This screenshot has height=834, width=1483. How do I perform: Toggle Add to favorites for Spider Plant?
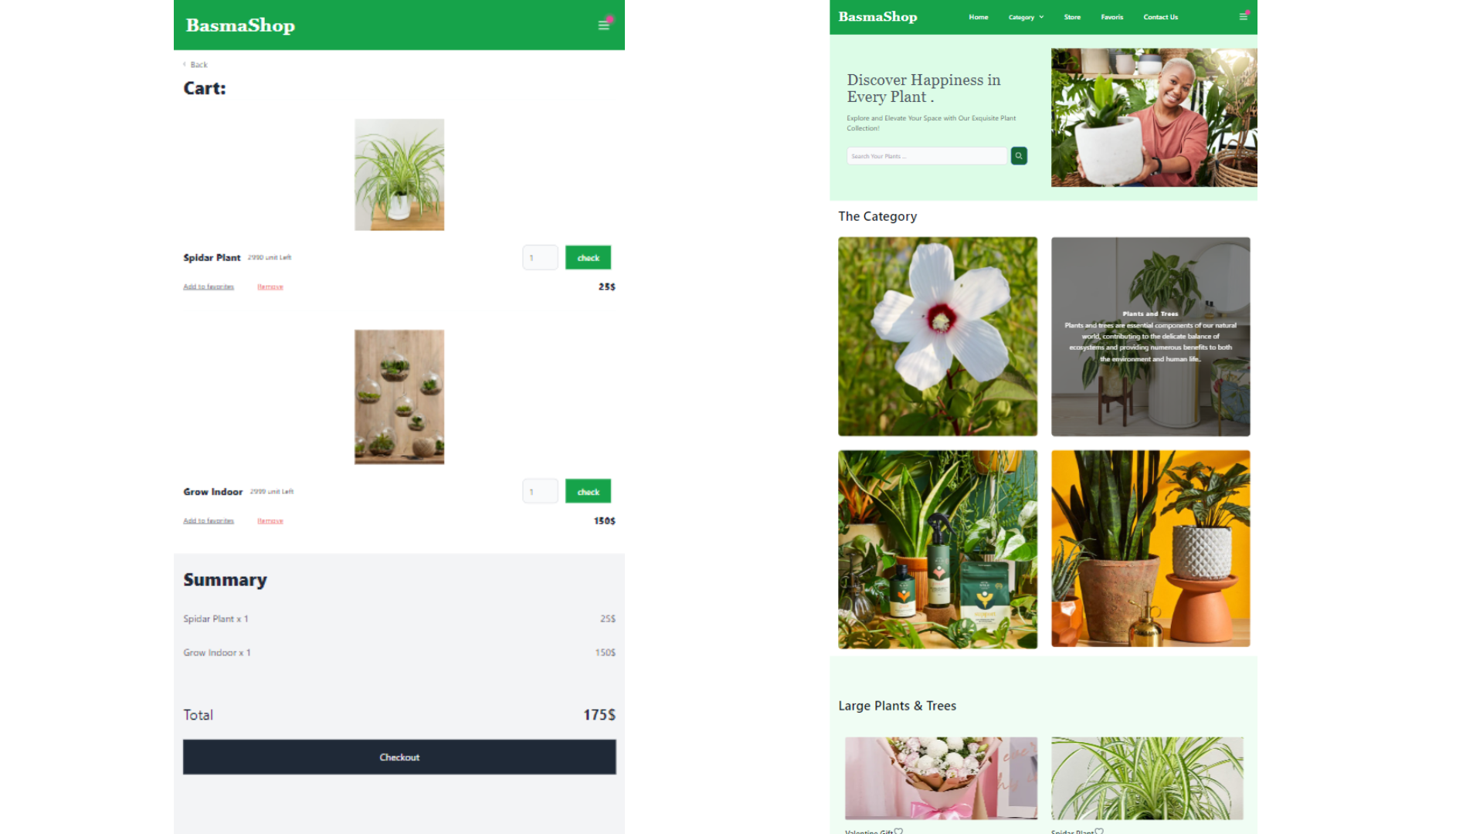coord(209,286)
